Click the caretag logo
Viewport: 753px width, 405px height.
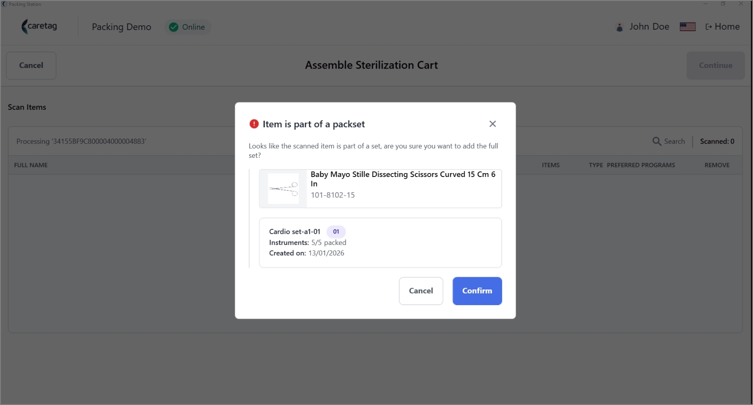point(39,27)
